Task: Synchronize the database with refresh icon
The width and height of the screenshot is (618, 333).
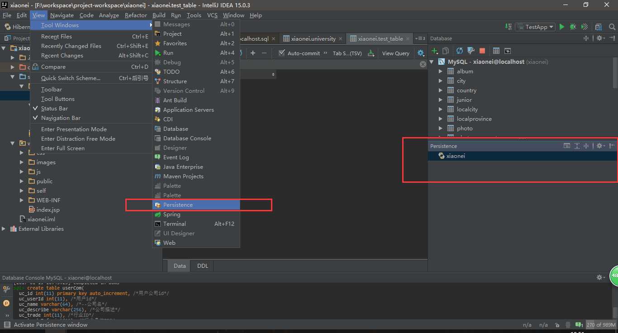Action: tap(460, 51)
